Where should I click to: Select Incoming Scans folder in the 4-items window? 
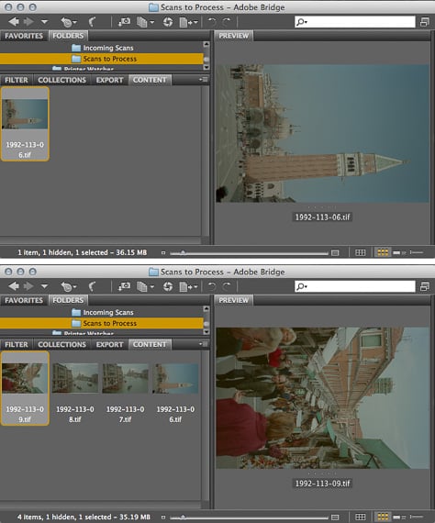coord(103,313)
